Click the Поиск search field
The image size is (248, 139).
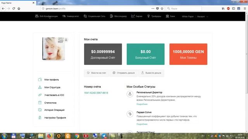[x=184, y=8]
